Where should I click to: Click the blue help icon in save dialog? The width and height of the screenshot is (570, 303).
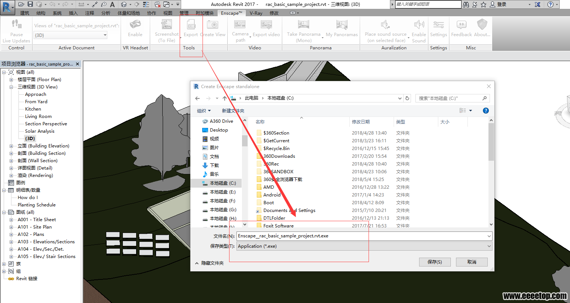[486, 111]
